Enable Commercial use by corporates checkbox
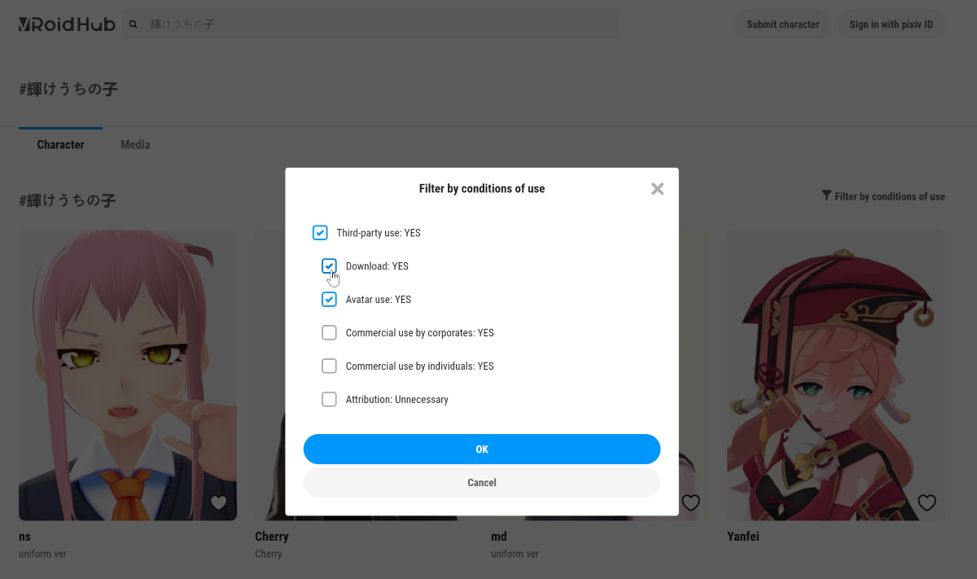This screenshot has width=977, height=579. coord(329,332)
